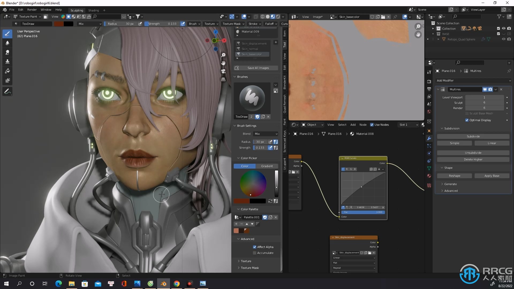Click the Skin_basecolor texture slot icon
The height and width of the screenshot is (289, 514).
[x=238, y=54]
